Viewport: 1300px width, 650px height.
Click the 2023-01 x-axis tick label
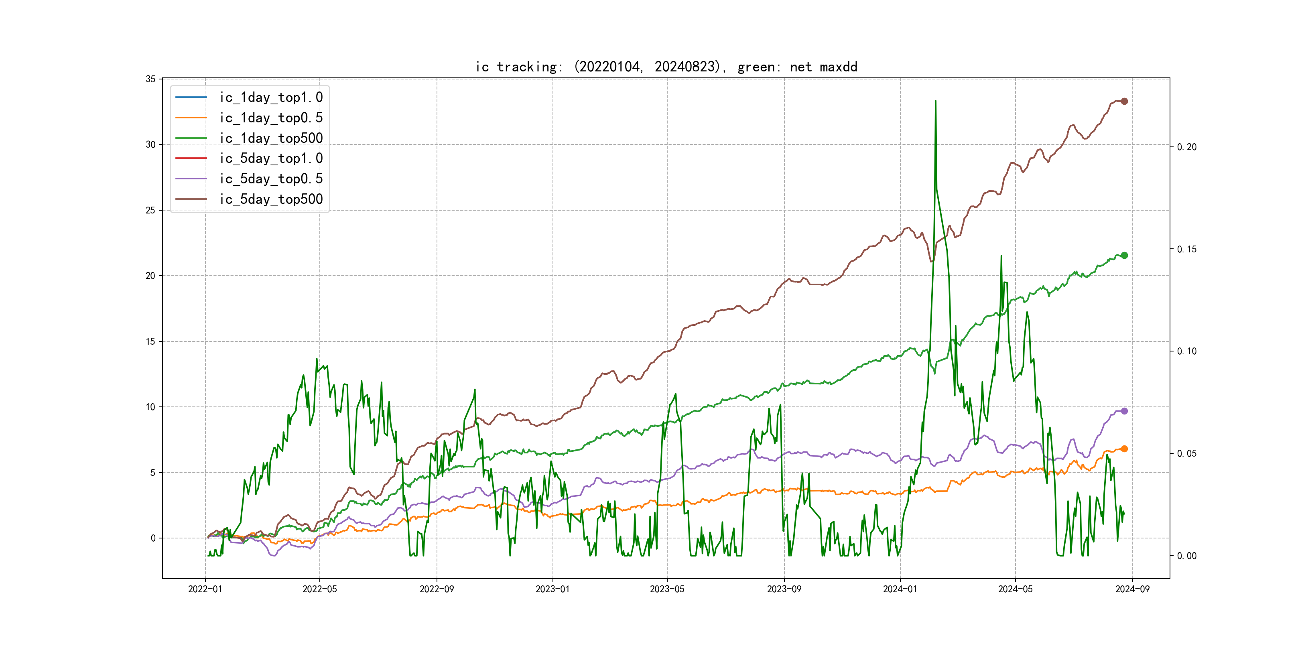[552, 589]
